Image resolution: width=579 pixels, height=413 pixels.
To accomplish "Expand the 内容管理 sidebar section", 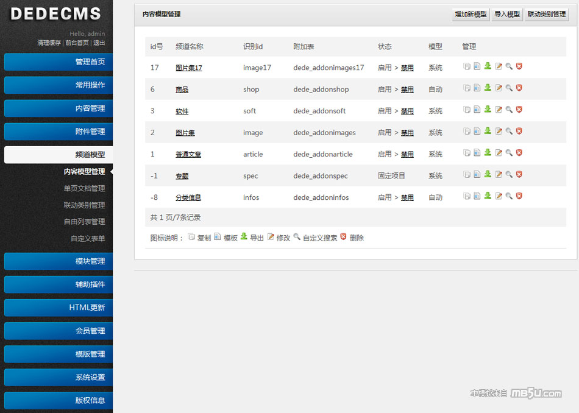I will pyautogui.click(x=57, y=108).
